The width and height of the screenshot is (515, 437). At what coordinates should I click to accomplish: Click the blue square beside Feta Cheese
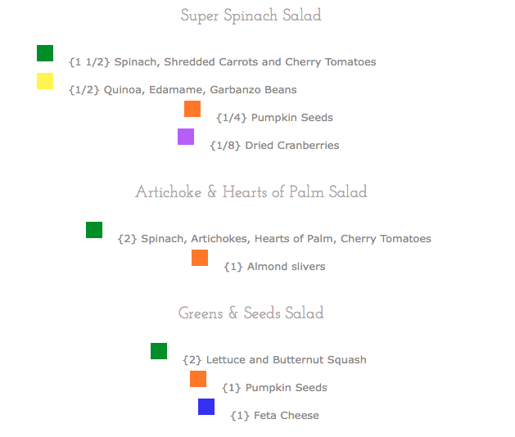click(x=206, y=407)
